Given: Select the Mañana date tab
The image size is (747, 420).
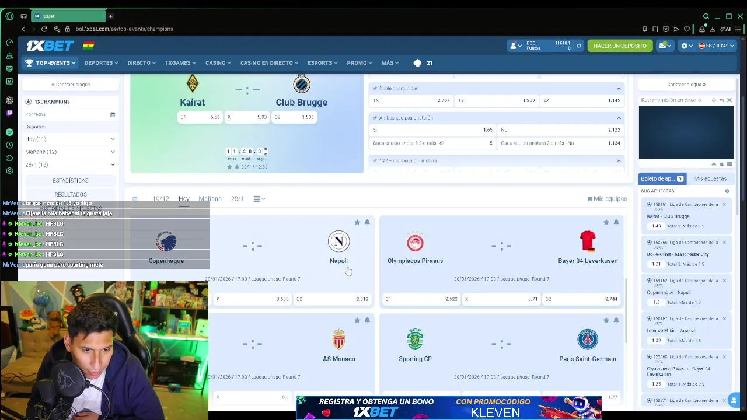Looking at the screenshot, I should pos(210,199).
